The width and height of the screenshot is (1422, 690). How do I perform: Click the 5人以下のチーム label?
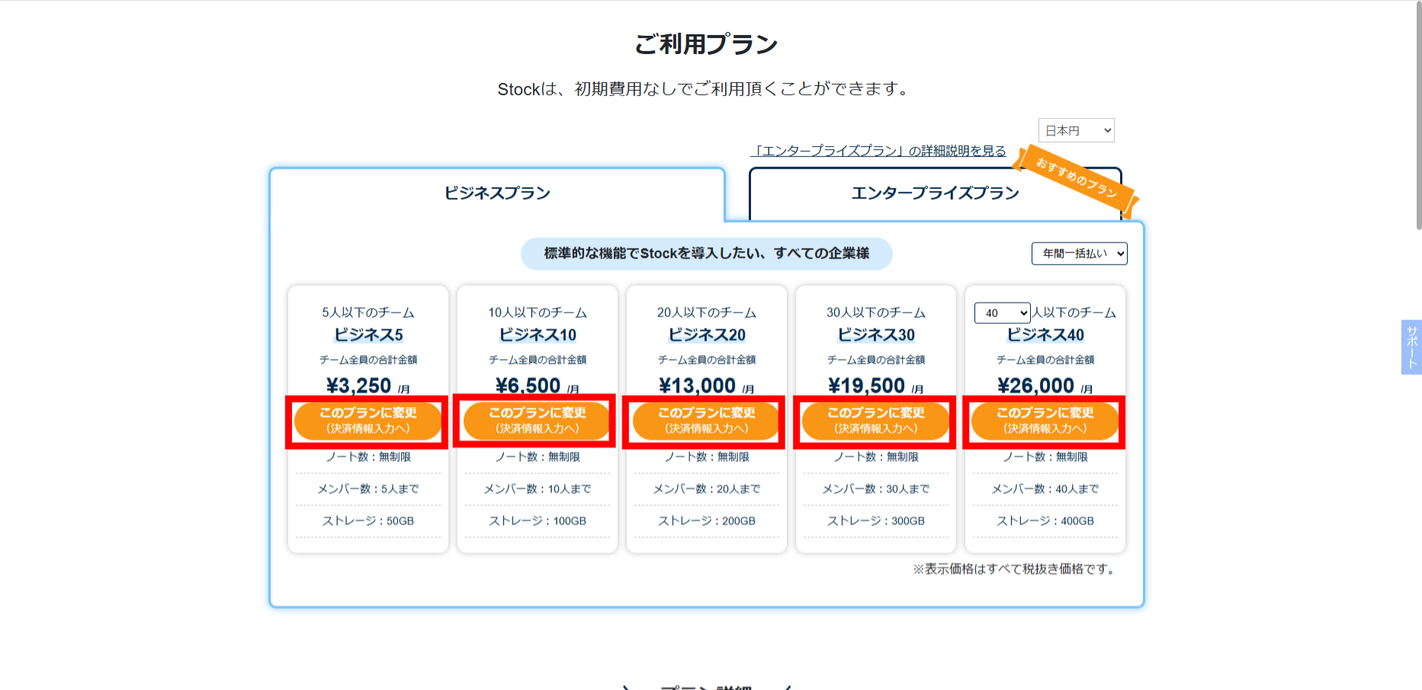tap(368, 313)
